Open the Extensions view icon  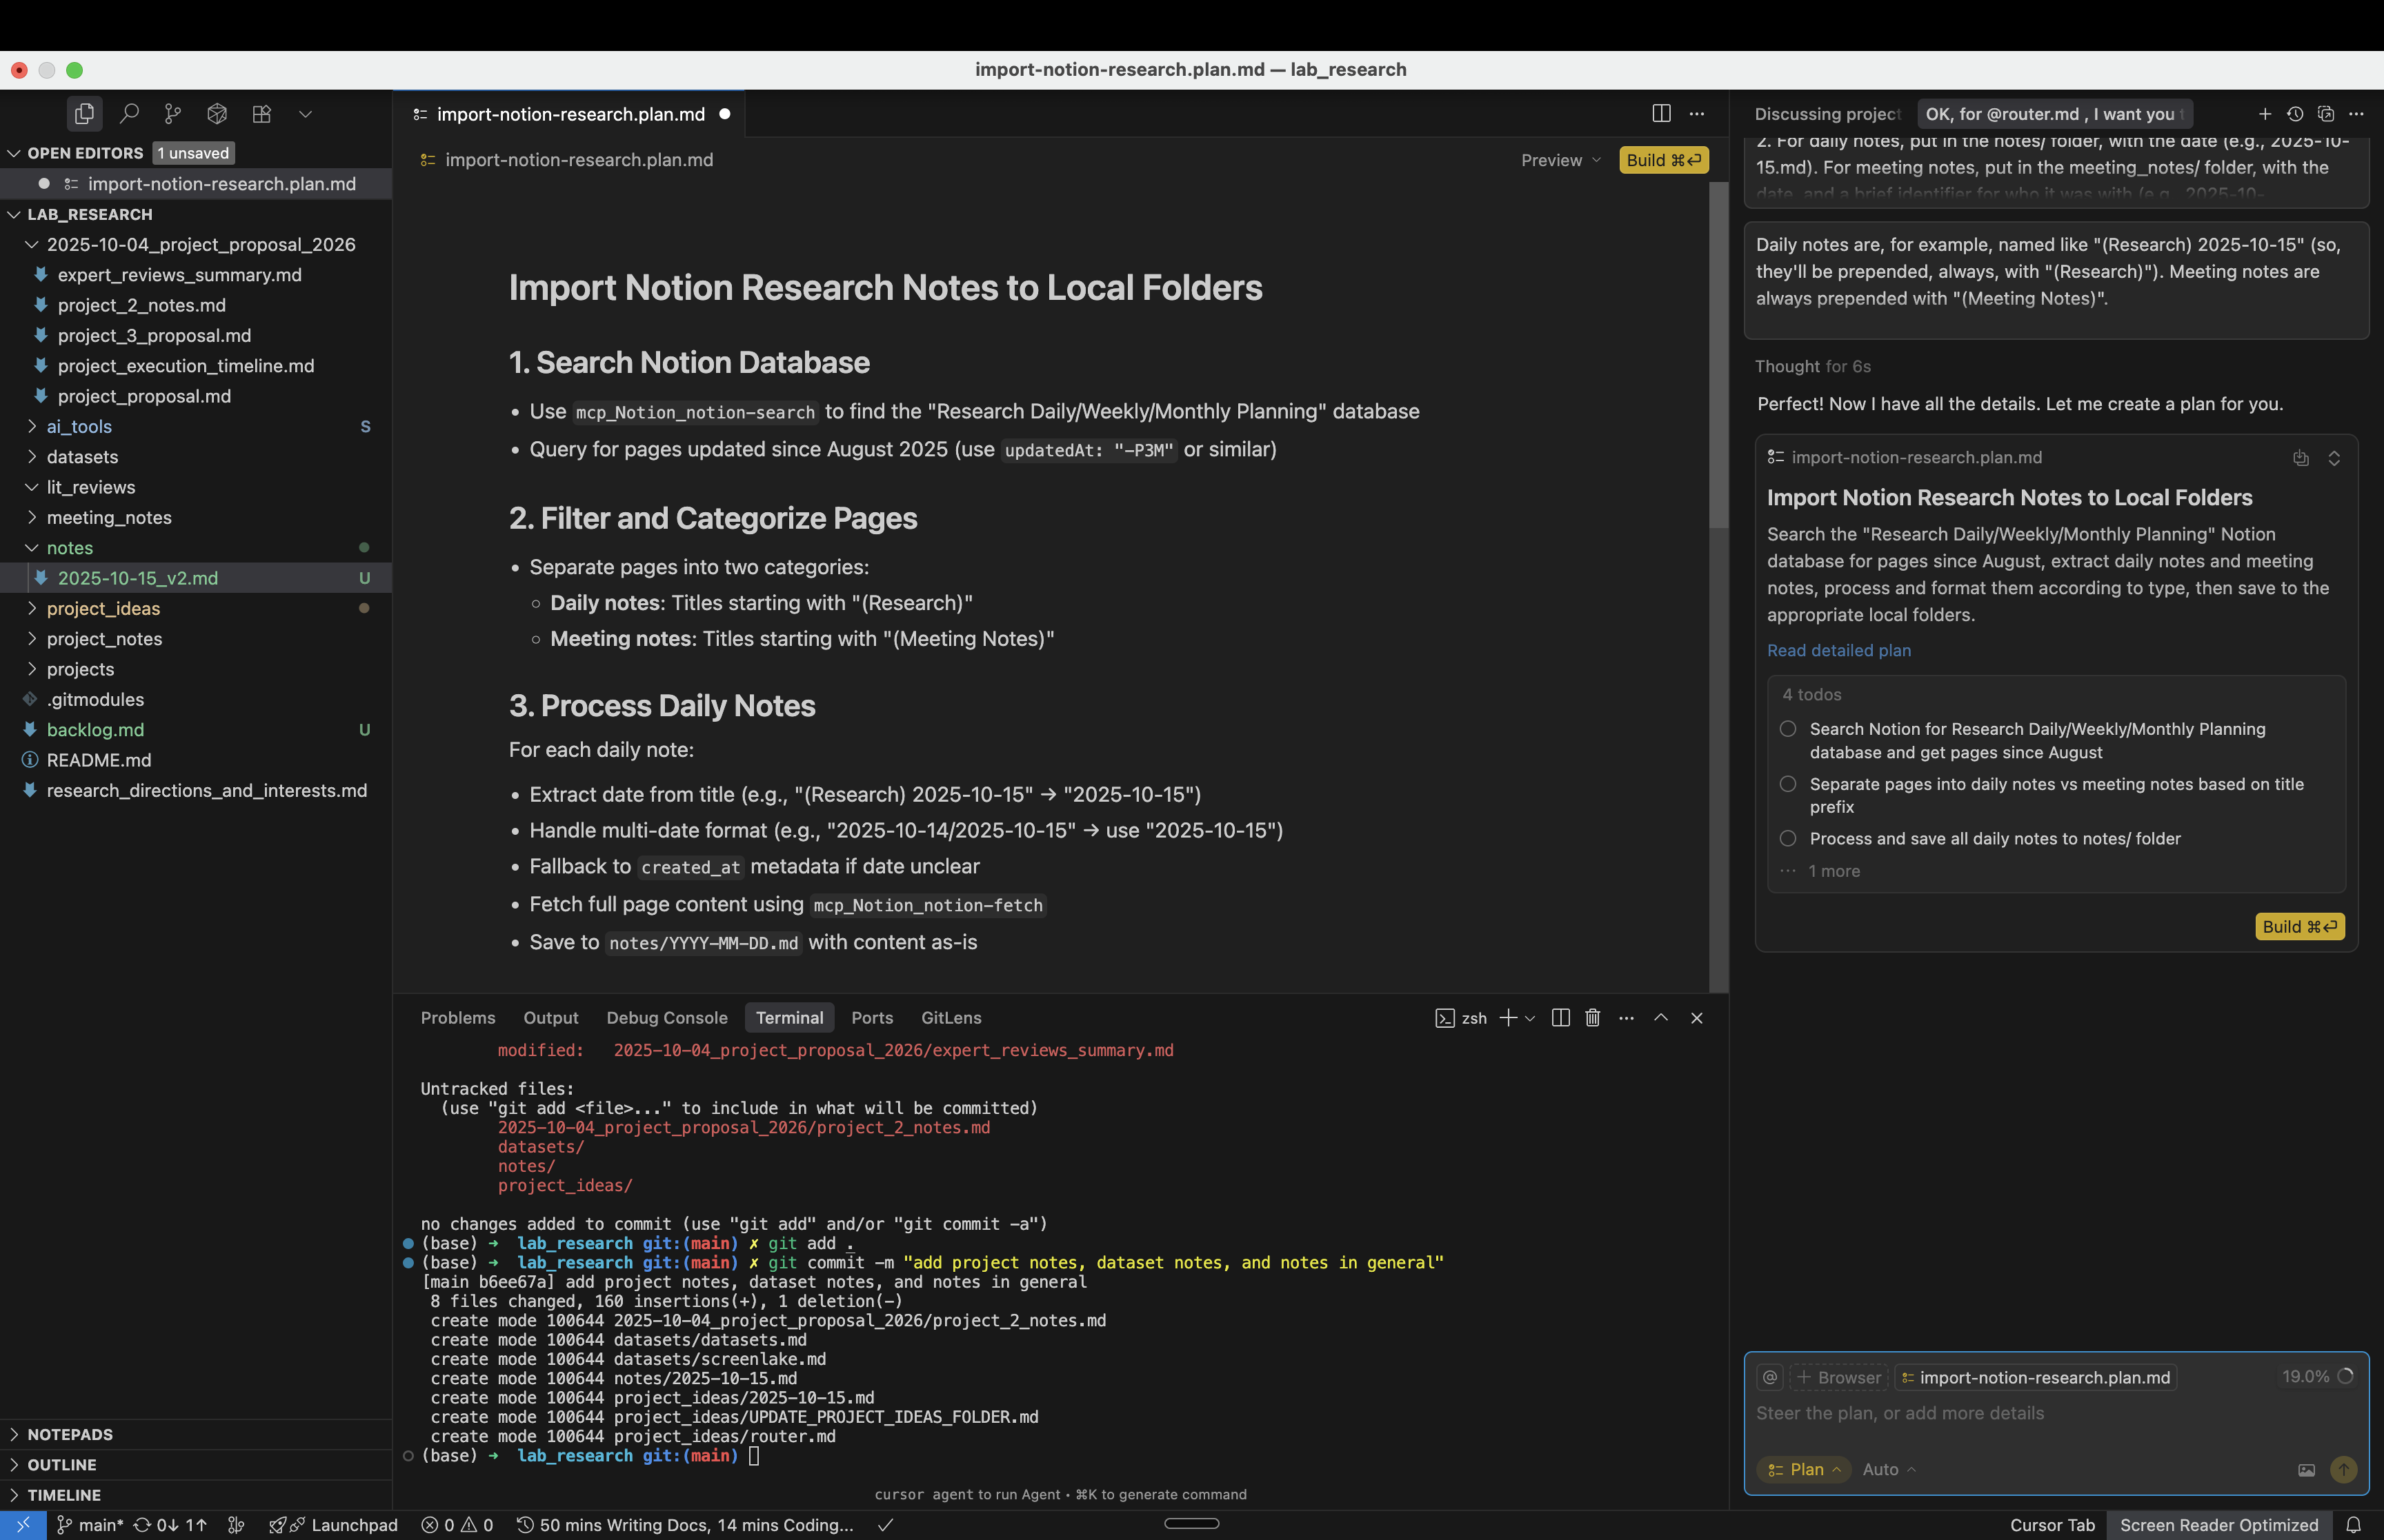261,114
